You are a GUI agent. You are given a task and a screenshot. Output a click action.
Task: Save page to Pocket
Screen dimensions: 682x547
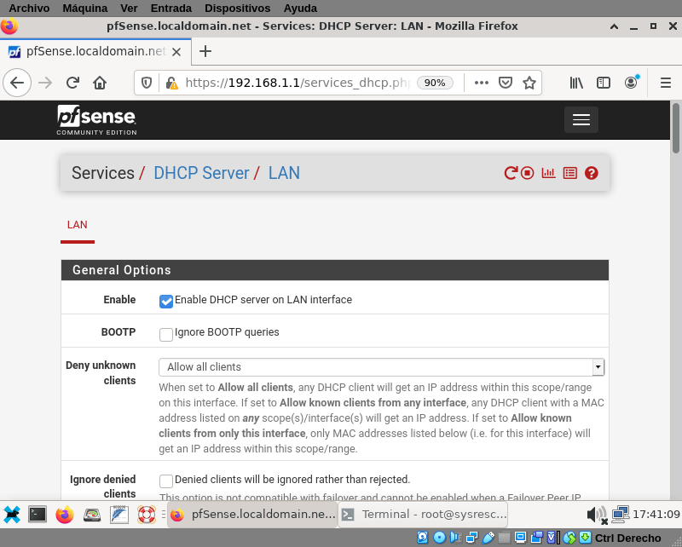click(505, 83)
